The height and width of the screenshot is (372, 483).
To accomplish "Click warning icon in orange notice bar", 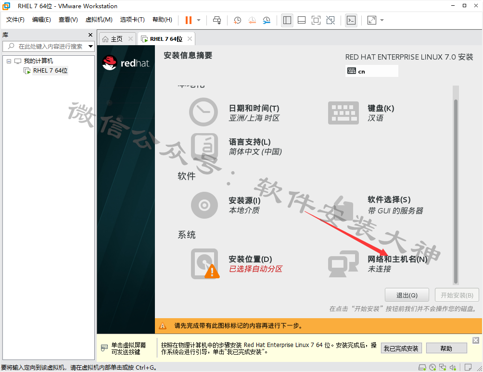I will pyautogui.click(x=163, y=326).
